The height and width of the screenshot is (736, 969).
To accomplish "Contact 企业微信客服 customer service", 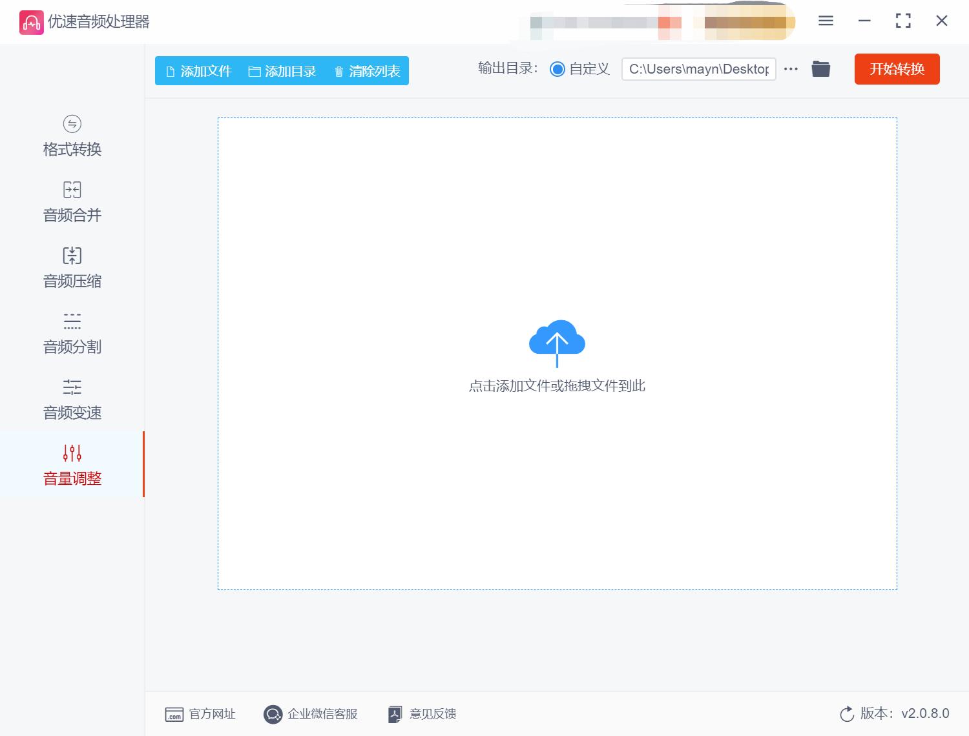I will [311, 714].
